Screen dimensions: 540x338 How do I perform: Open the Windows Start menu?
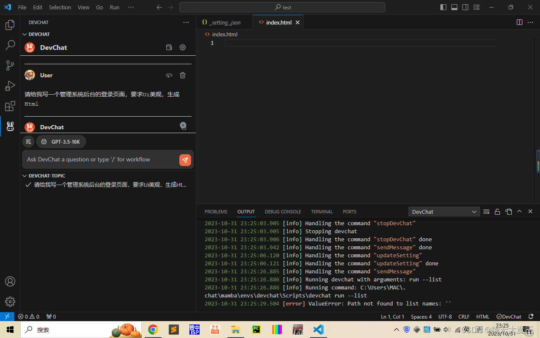coord(10,330)
